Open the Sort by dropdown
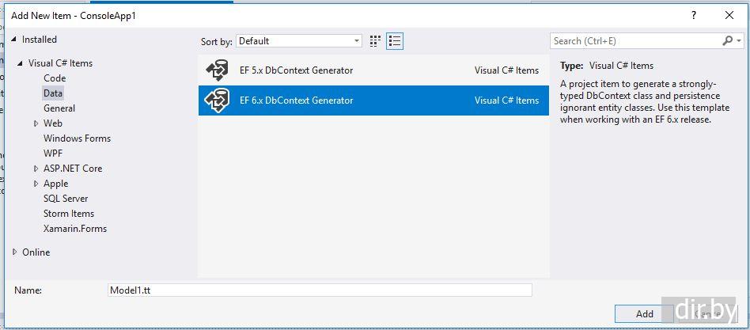The height and width of the screenshot is (330, 750). point(299,41)
